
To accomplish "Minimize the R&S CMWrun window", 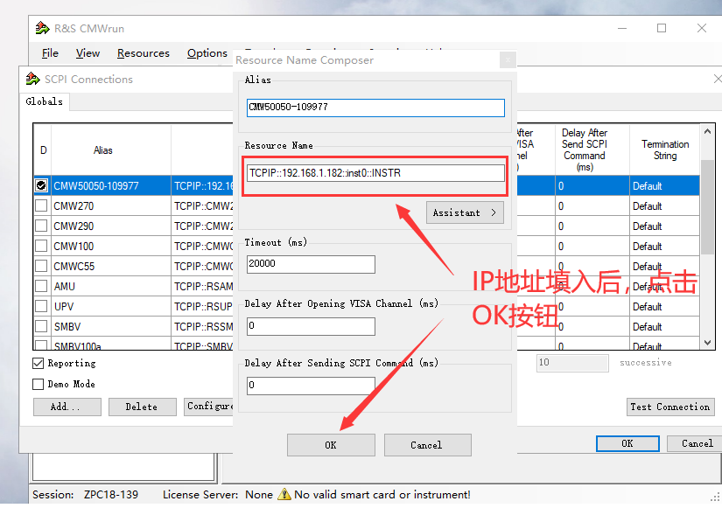I will 622,28.
